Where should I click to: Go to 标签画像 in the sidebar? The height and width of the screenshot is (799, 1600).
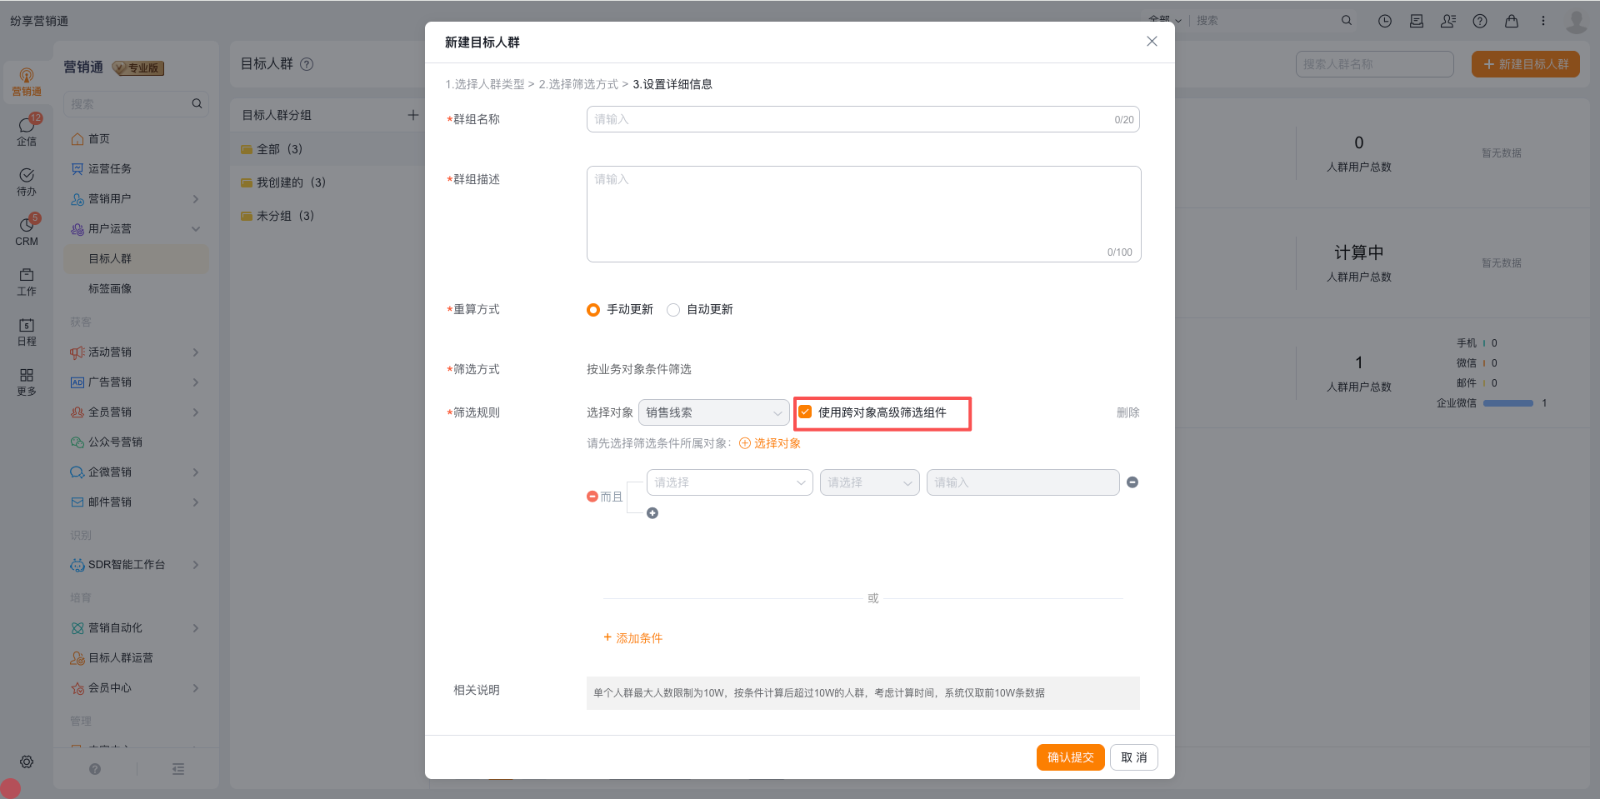click(110, 289)
